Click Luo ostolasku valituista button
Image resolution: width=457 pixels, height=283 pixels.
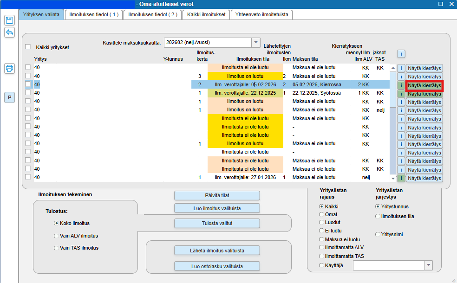coord(217,266)
